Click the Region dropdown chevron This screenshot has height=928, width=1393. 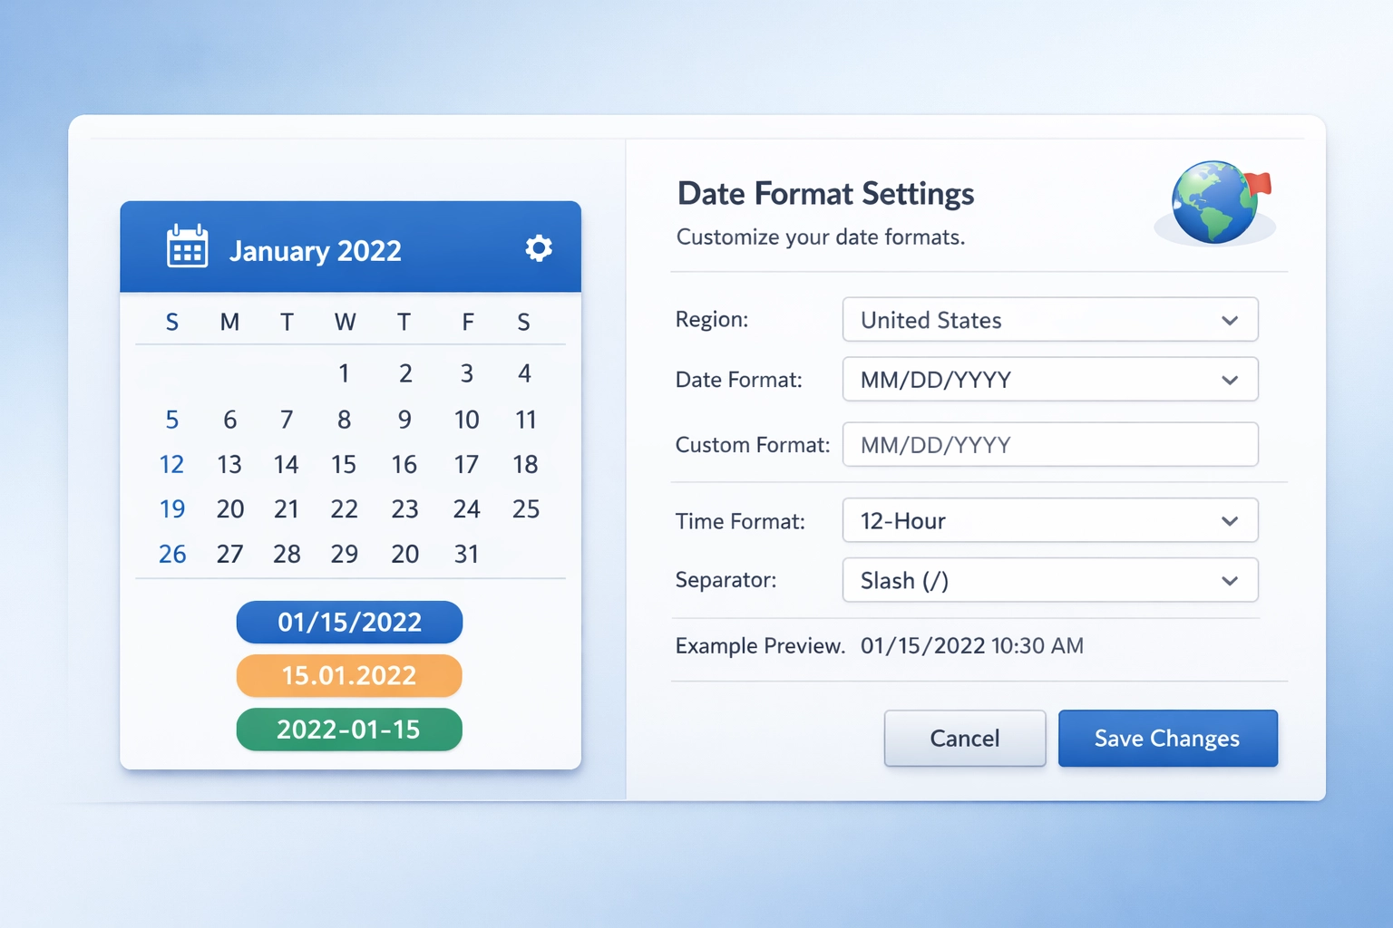(1230, 320)
